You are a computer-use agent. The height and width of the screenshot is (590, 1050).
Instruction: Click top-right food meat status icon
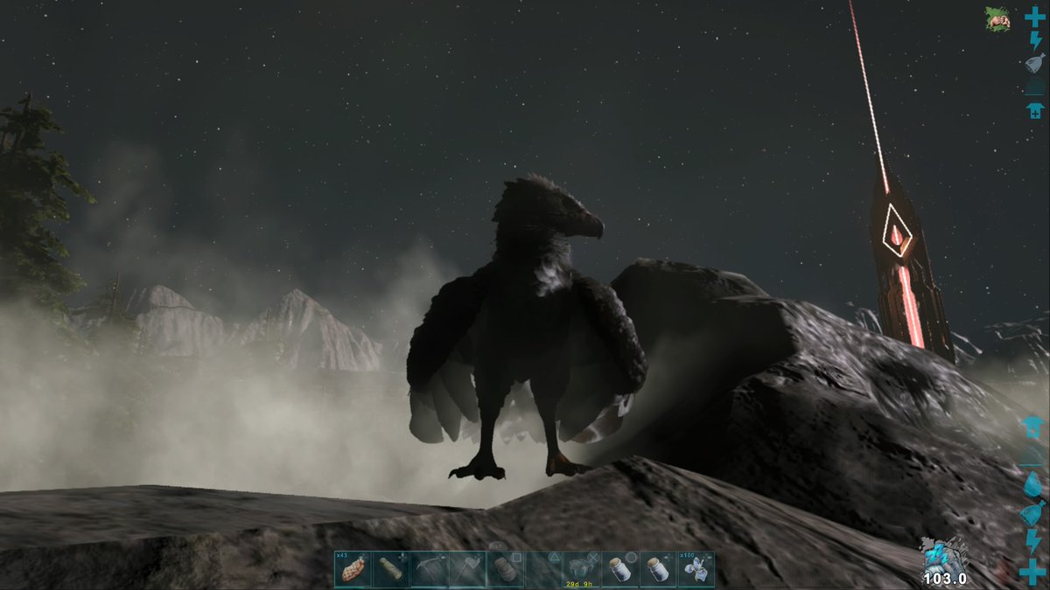click(1035, 63)
